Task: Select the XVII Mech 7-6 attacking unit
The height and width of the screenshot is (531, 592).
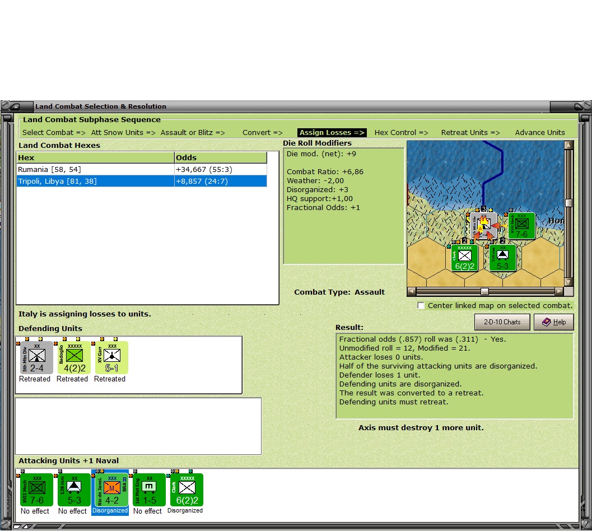Action: point(35,489)
